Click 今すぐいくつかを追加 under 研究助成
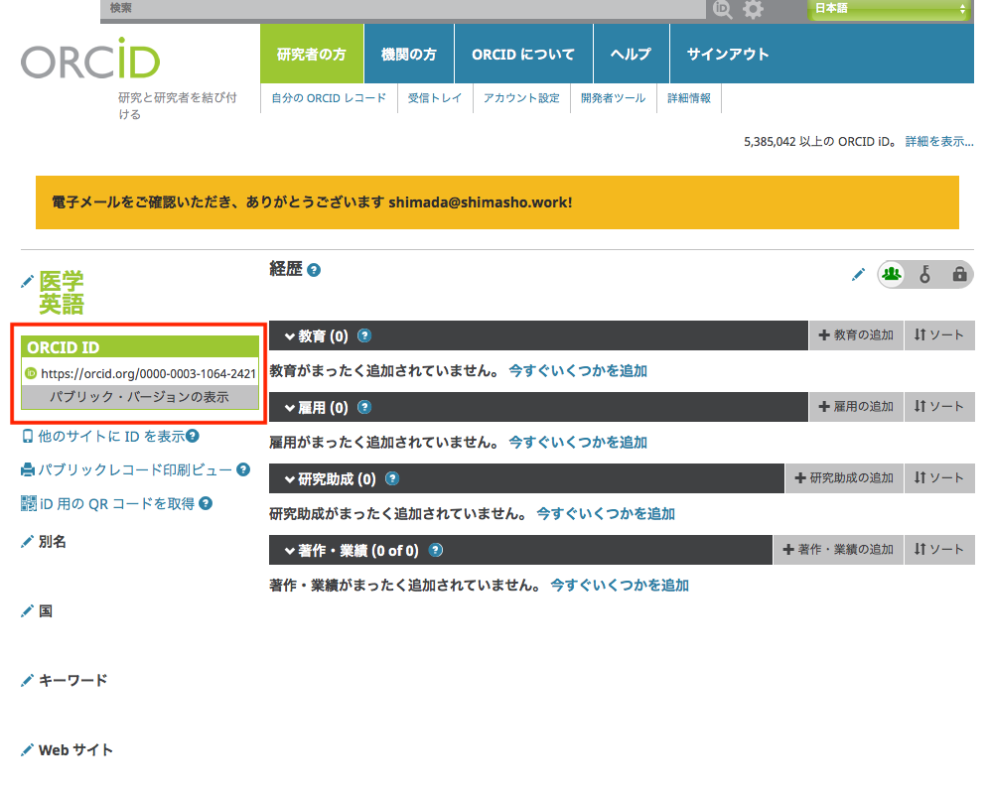Image resolution: width=990 pixels, height=796 pixels. pyautogui.click(x=606, y=514)
